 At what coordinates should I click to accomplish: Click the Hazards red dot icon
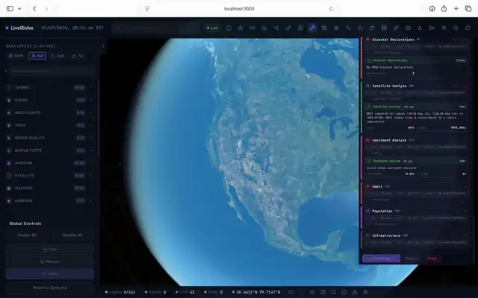pos(9,201)
